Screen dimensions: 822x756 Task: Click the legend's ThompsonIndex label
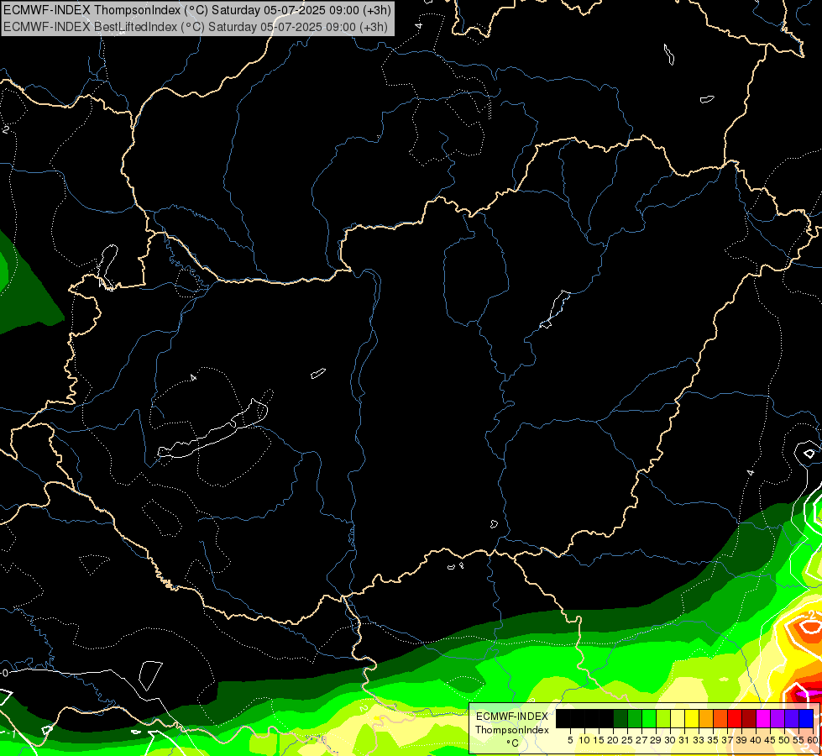[x=512, y=730]
